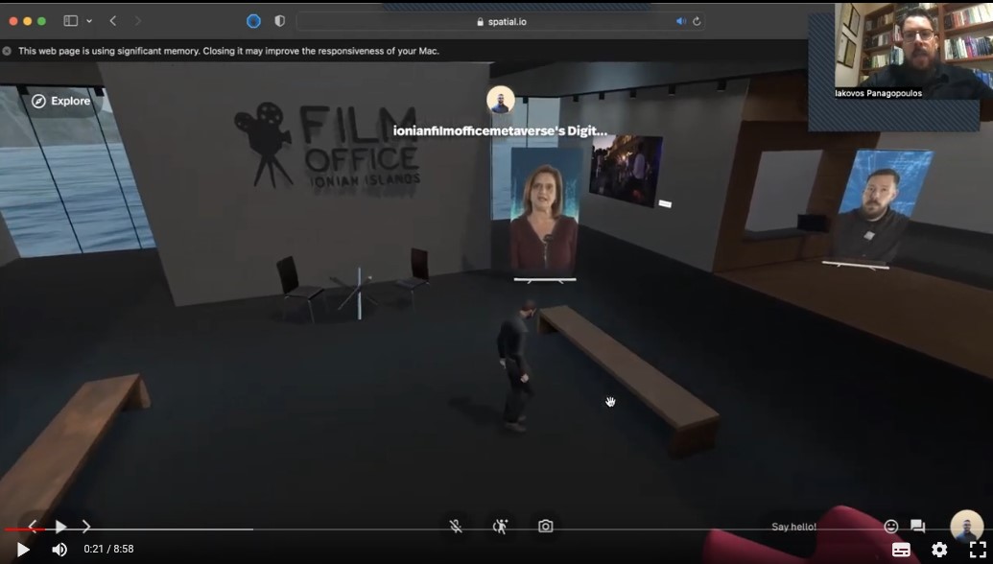Image resolution: width=993 pixels, height=564 pixels.
Task: Open the user profile avatar at bottom right
Action: click(967, 526)
